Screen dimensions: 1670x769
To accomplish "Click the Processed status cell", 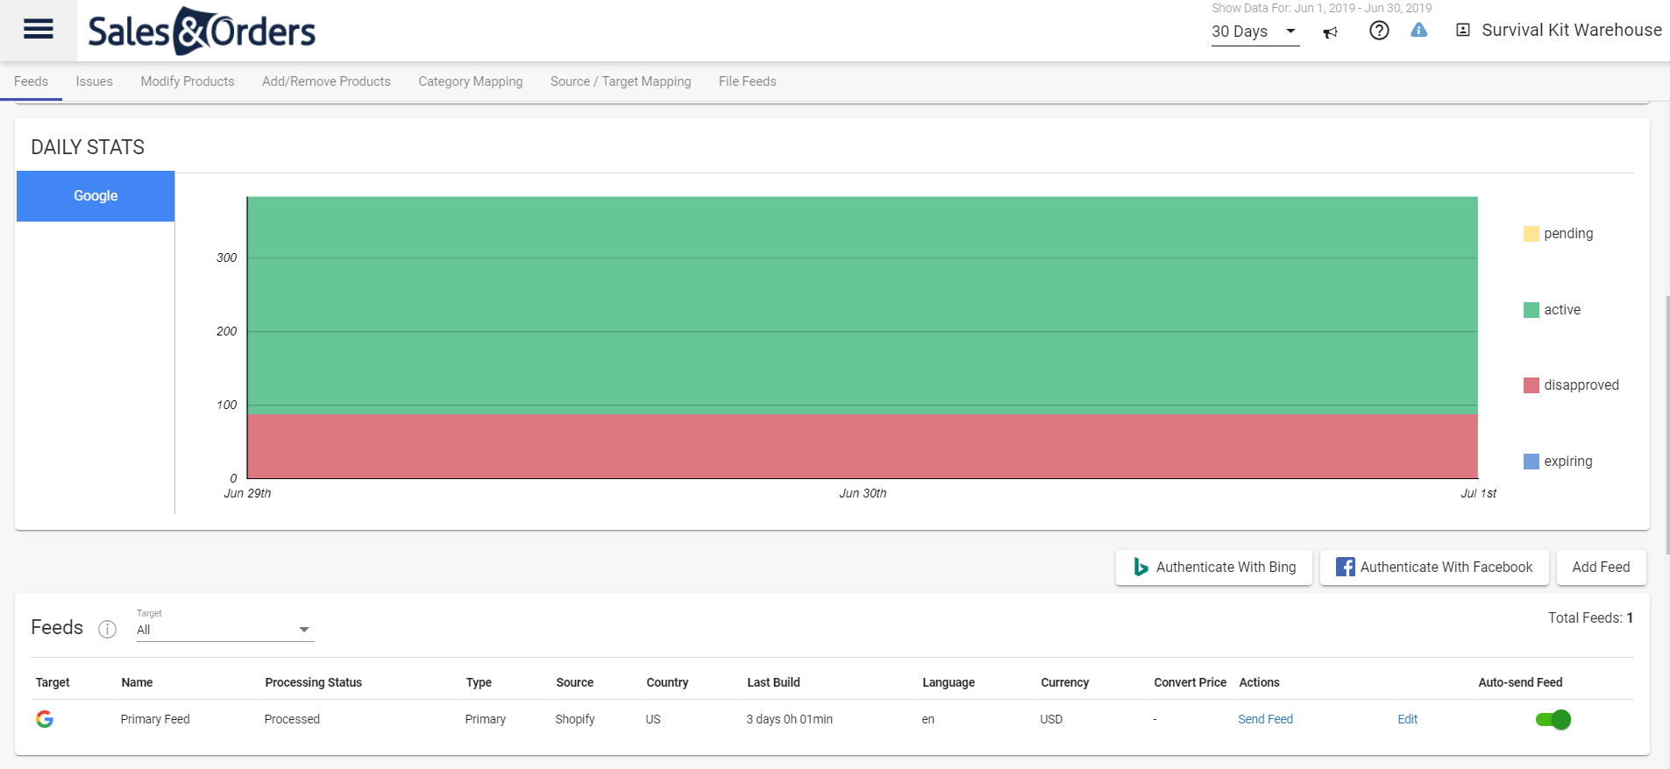I will point(292,719).
